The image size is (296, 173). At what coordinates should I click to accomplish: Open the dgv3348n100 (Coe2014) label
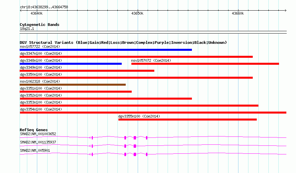click(41, 60)
